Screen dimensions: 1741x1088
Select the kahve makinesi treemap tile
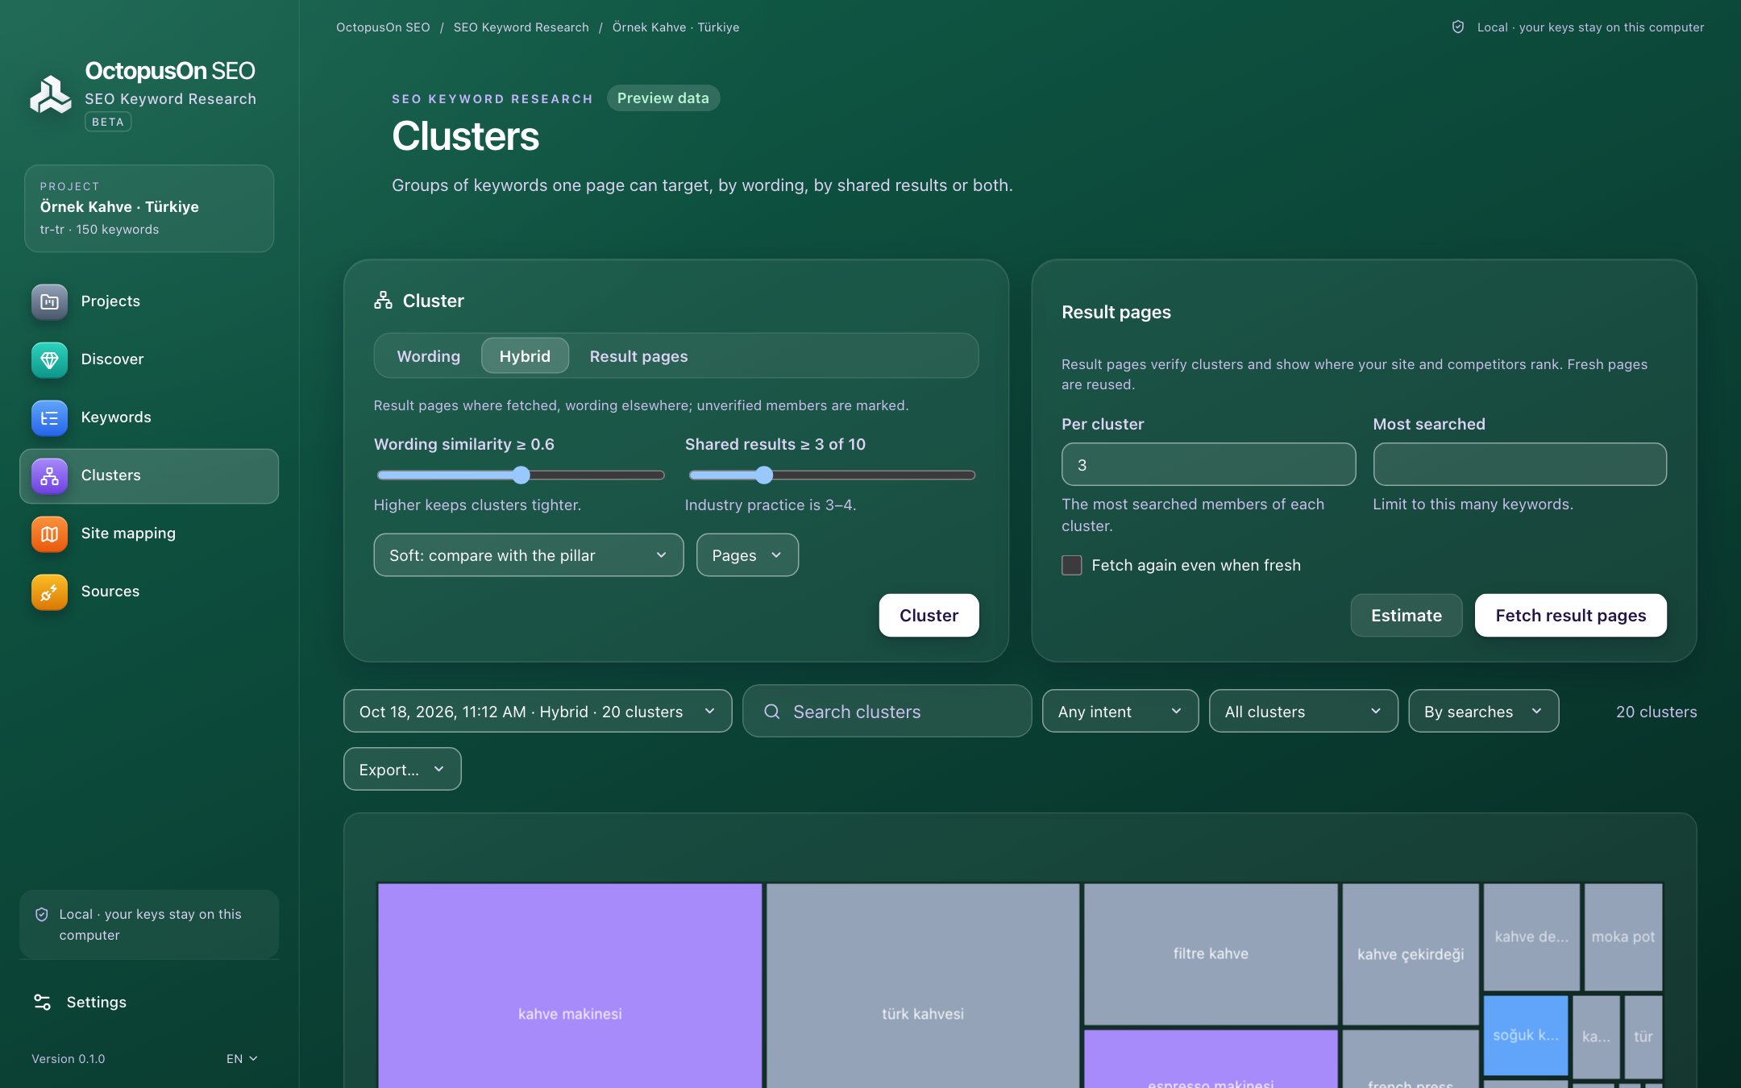[x=570, y=986]
